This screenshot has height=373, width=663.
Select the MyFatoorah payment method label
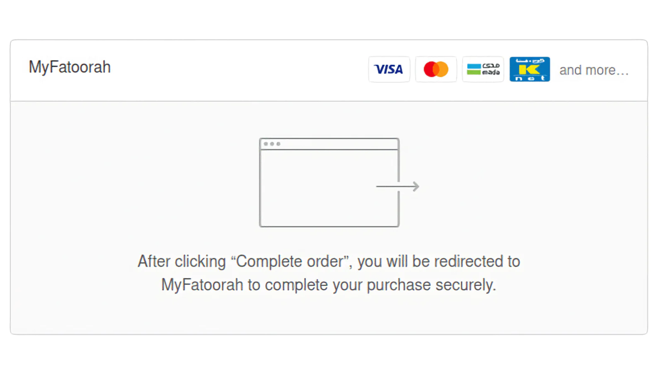click(70, 67)
